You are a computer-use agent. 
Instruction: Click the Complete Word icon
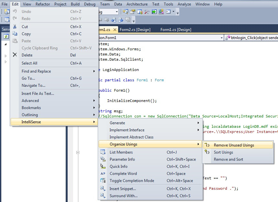[103, 173]
